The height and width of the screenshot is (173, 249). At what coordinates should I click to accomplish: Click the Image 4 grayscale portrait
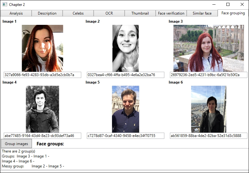42,109
